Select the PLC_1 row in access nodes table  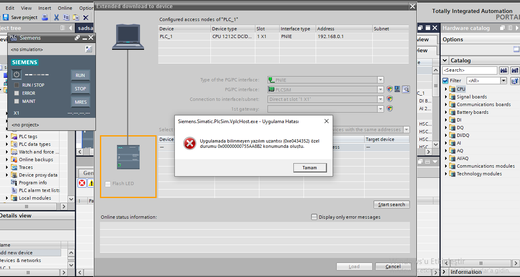(x=283, y=36)
